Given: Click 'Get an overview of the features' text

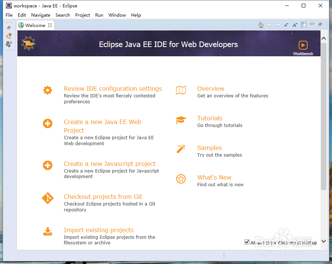Looking at the screenshot, I should coord(232,96).
